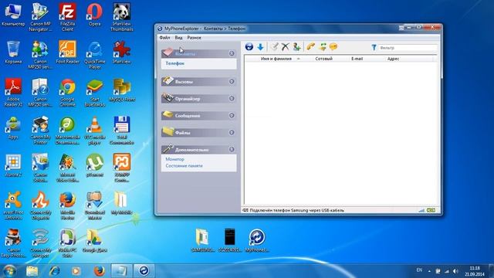Open the Вид menu
The width and height of the screenshot is (494, 278).
(x=178, y=38)
